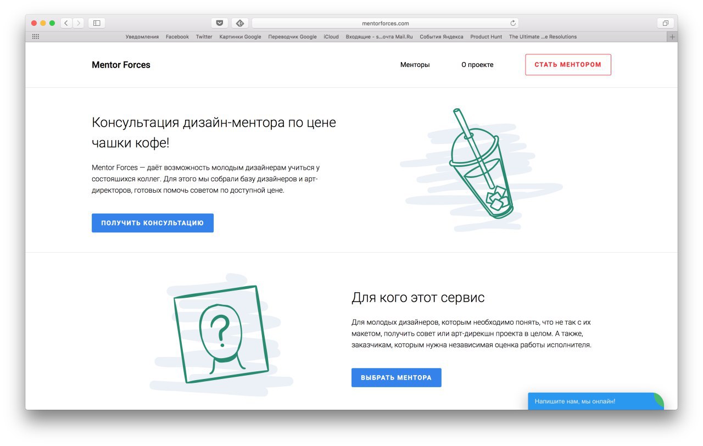The image size is (703, 446).
Task: Click the ПОЛУЧИТЬ КОНСУЛЬТАЦИЮ button
Action: point(153,223)
